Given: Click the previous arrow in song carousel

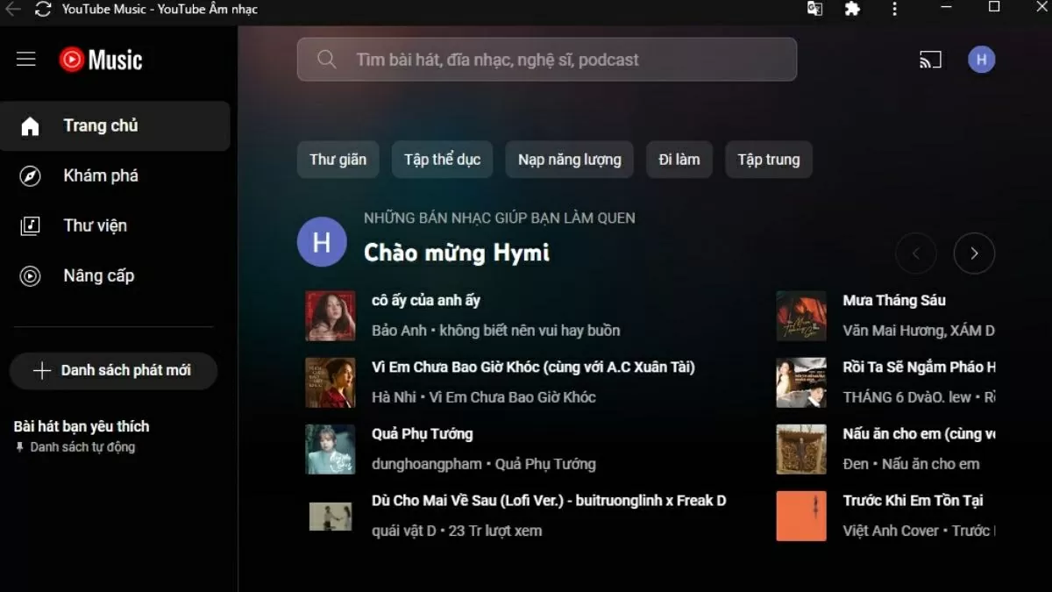Looking at the screenshot, I should pos(916,253).
